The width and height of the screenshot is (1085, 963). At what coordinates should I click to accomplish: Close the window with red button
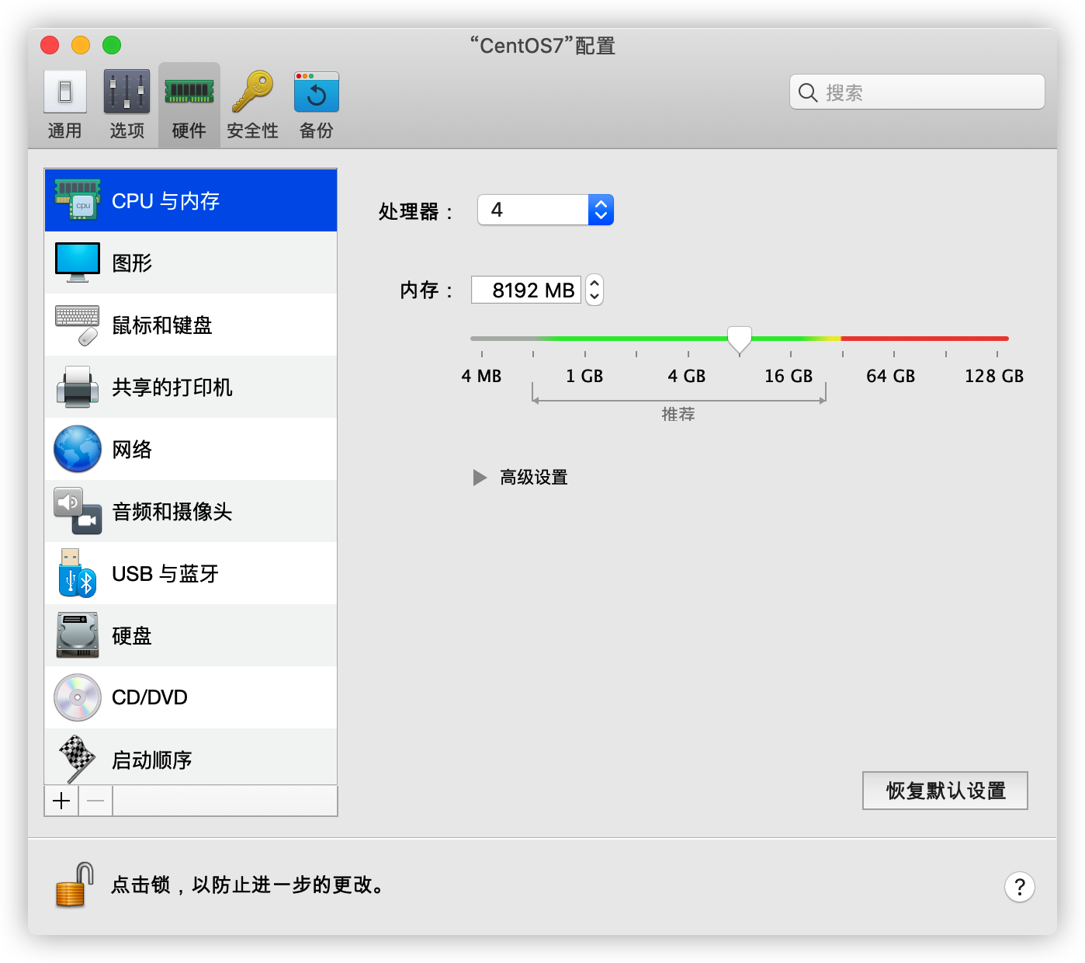[50, 45]
